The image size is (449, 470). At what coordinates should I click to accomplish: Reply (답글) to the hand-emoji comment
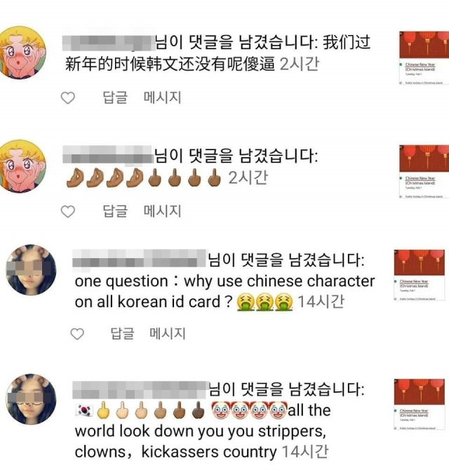click(x=115, y=211)
